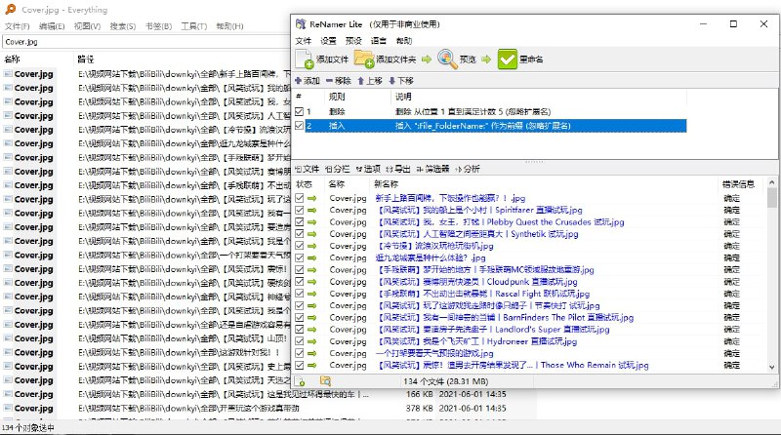Click the Add Files (添加文件) toolbar button
This screenshot has height=435, width=781.
point(322,59)
